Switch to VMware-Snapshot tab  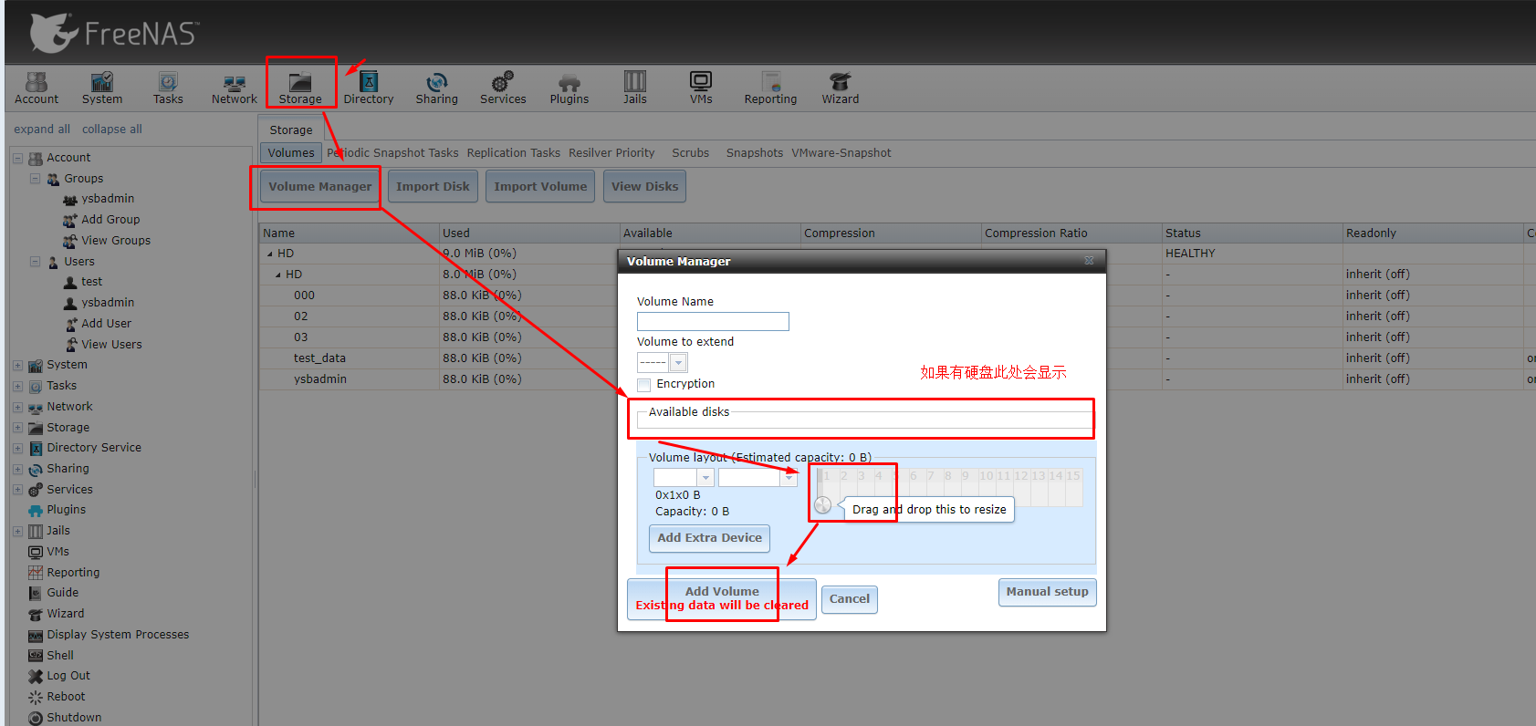coord(841,153)
